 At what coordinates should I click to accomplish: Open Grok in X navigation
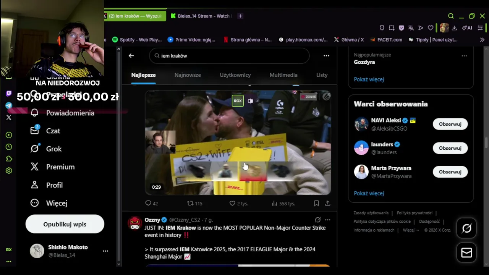coord(46,149)
